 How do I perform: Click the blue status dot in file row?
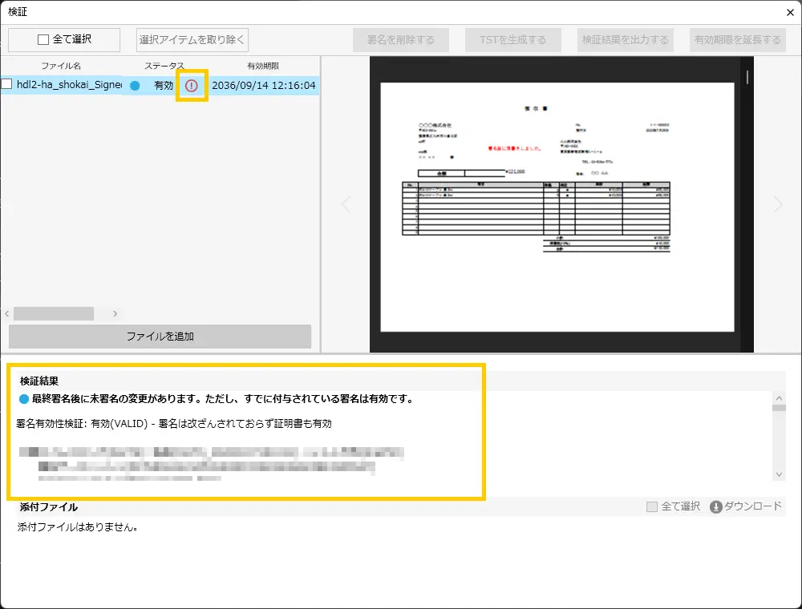pyautogui.click(x=135, y=86)
